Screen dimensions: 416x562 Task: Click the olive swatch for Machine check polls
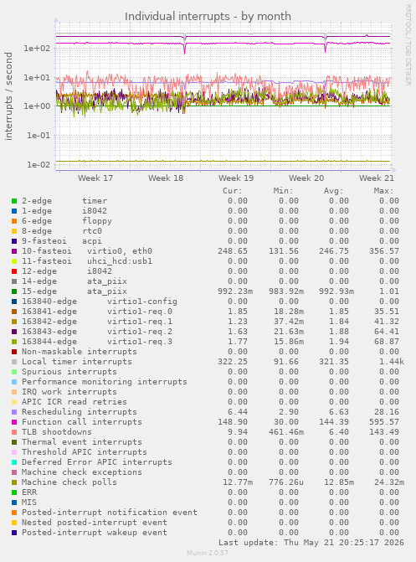pos(14,482)
